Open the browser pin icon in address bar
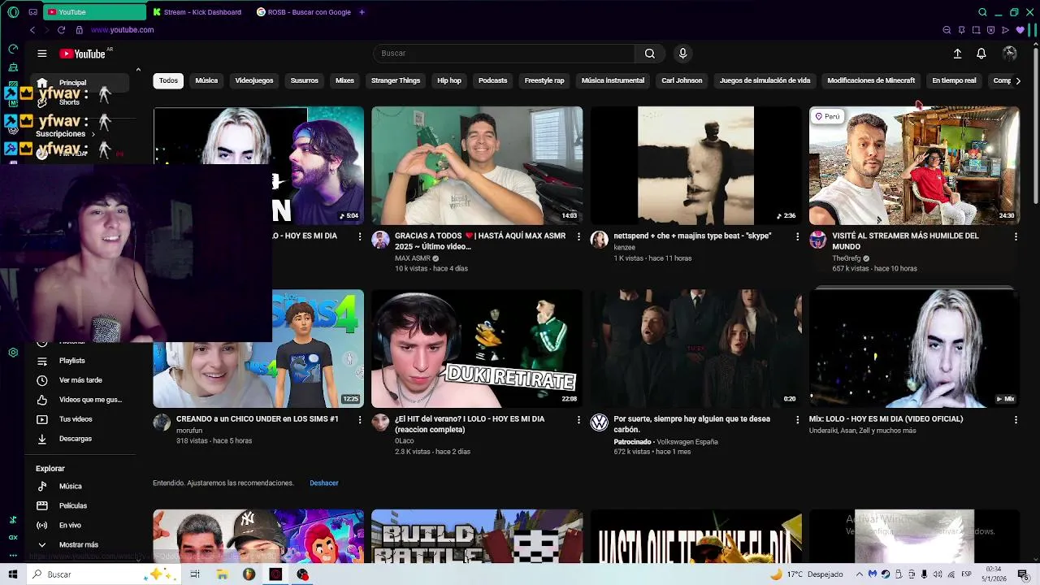 pos(961,30)
